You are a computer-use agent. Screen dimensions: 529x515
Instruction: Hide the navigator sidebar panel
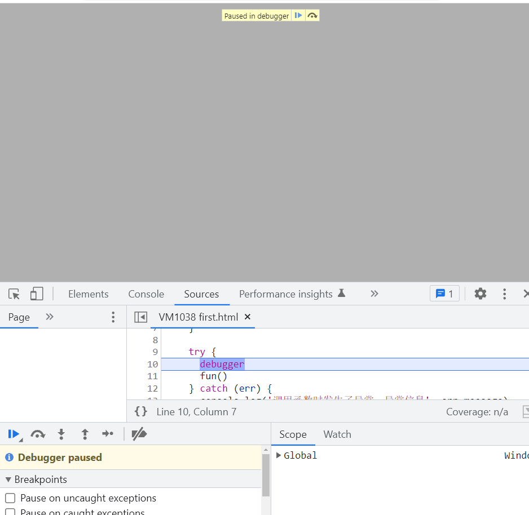(140, 317)
